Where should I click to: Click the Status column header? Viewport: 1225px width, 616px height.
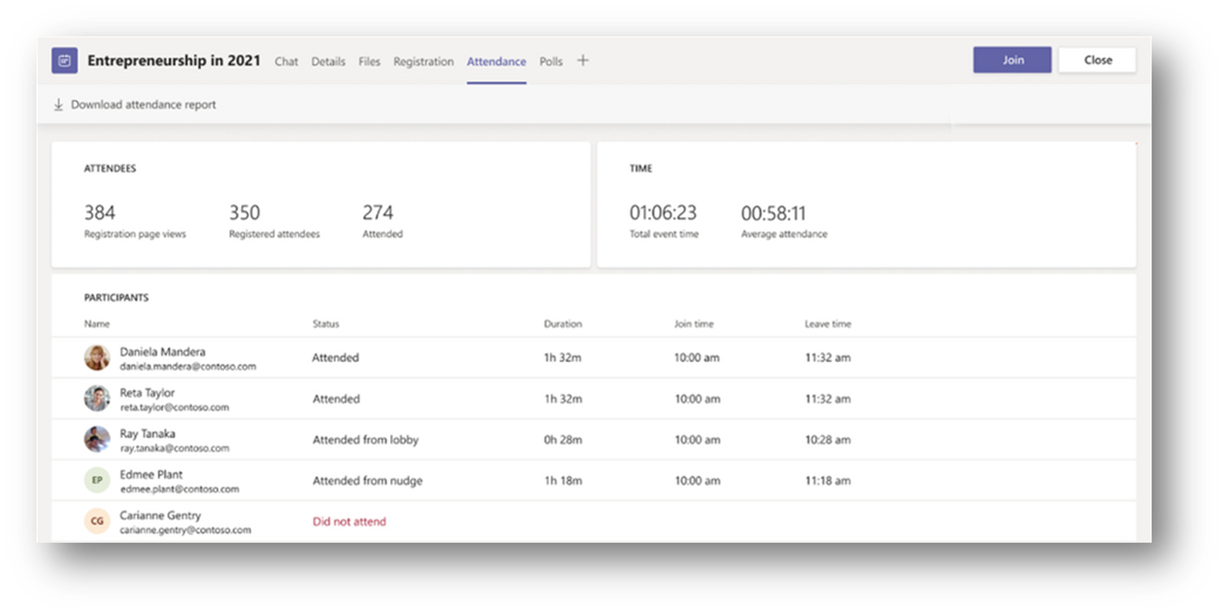(x=325, y=324)
